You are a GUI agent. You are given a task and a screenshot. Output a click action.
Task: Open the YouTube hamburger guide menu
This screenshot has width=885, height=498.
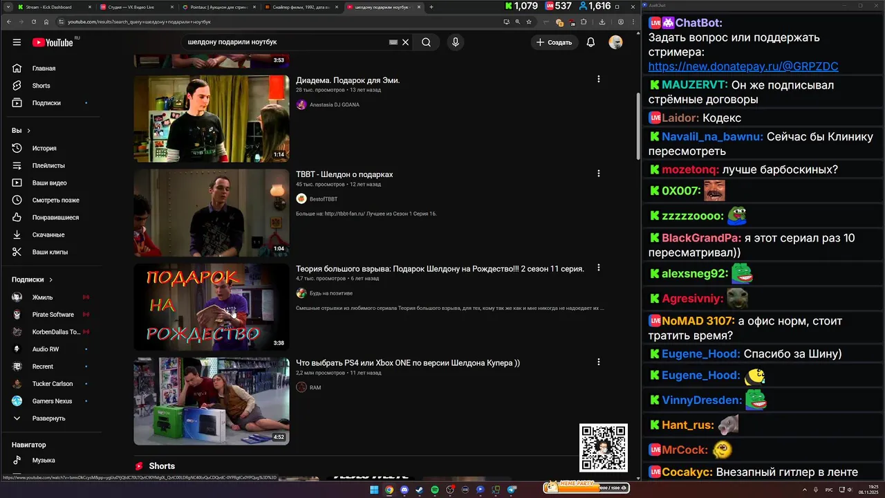tap(17, 42)
